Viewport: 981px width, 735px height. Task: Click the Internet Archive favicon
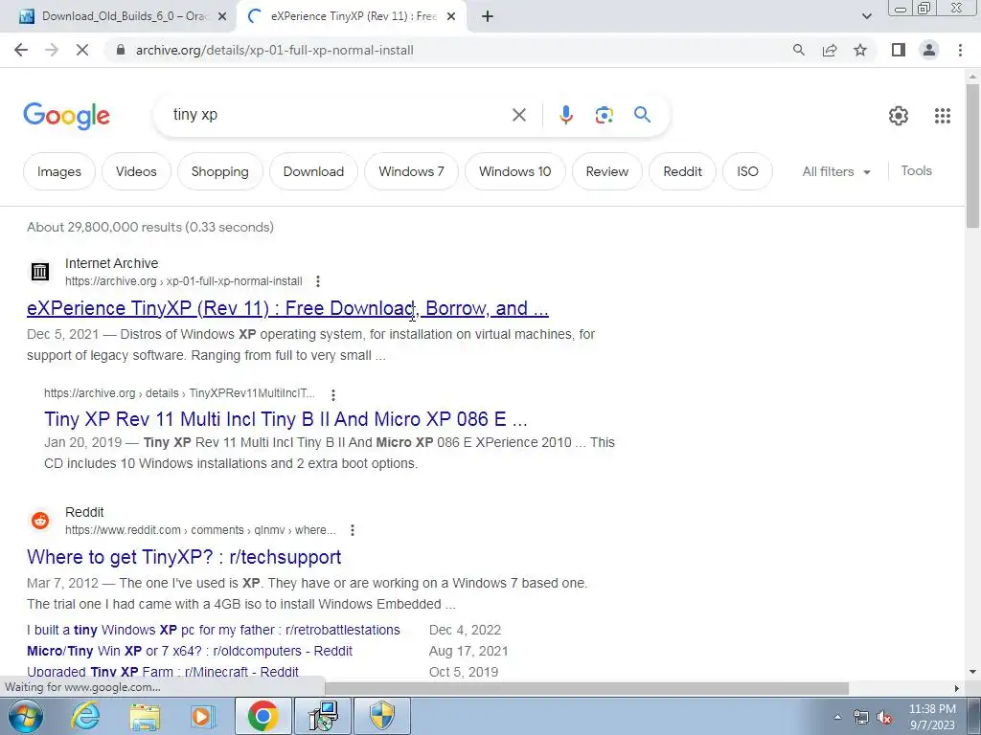(40, 271)
